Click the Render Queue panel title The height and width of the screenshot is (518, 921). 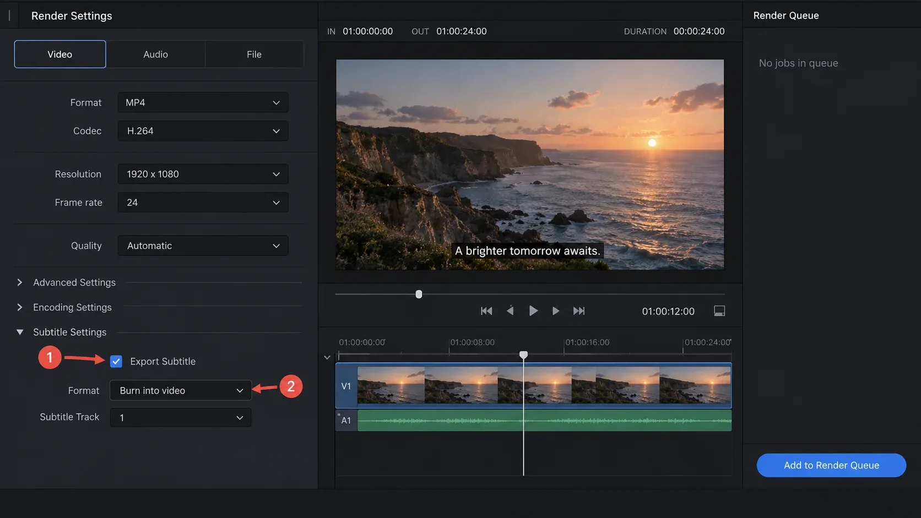click(786, 15)
